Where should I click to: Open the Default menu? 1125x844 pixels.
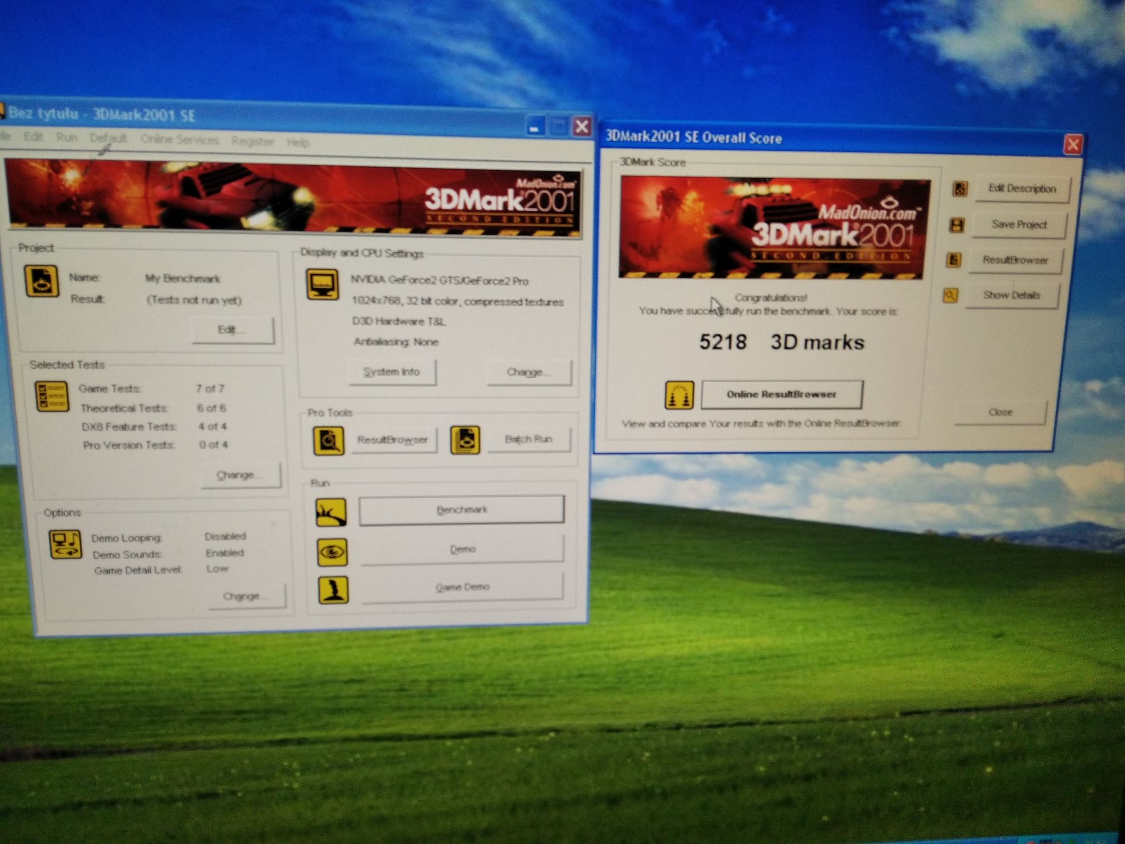[x=108, y=138]
